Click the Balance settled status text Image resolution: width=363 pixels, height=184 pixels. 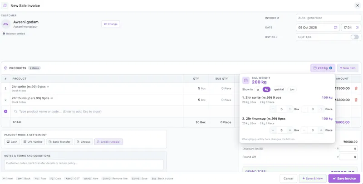[x=15, y=34]
